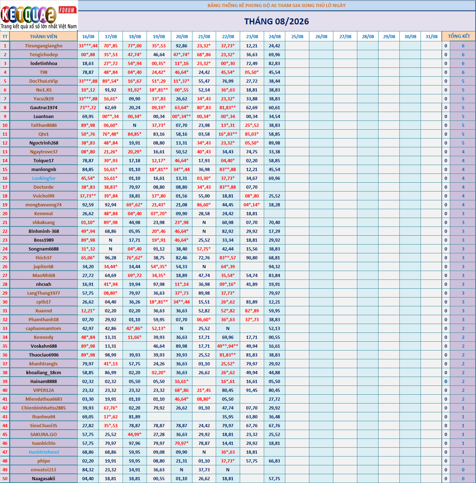The width and height of the screenshot is (476, 483).
Task: Select the 23/08 date column header
Action: [x=252, y=37]
